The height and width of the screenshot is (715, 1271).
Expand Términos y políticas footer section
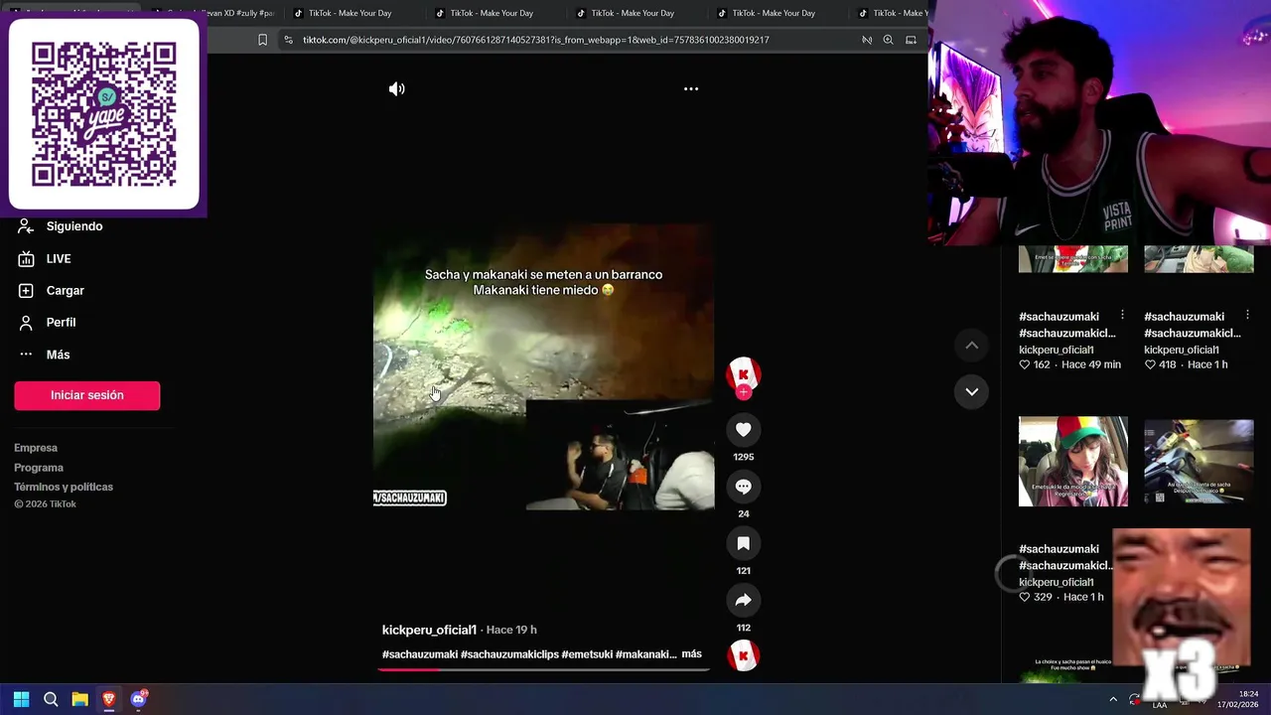coord(64,487)
